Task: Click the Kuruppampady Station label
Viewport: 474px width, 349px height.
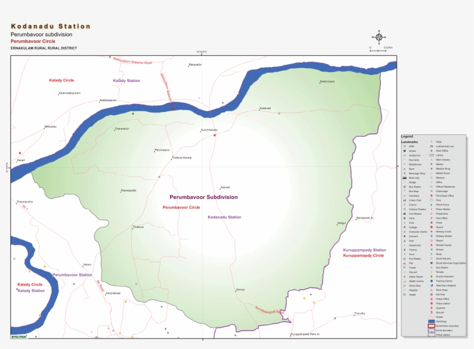Action: pos(365,250)
